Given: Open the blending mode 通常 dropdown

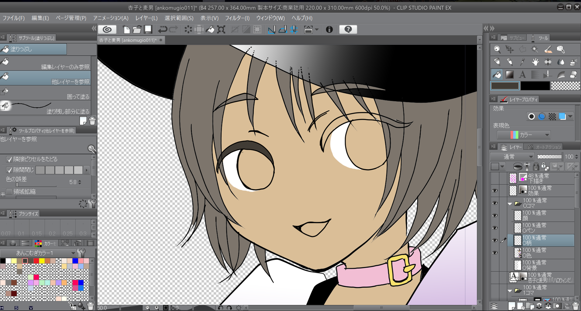Looking at the screenshot, I should click(512, 157).
